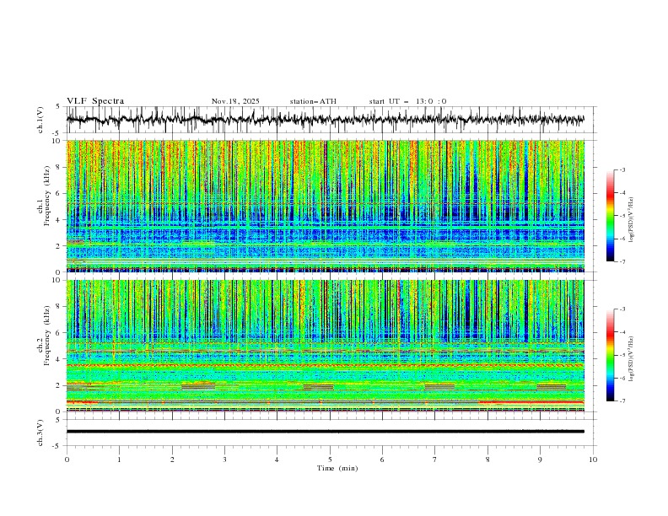
Task: Click the "-7" value on the upper colorbar
Action: [x=622, y=261]
